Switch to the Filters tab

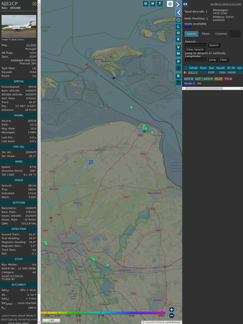pyautogui.click(x=206, y=34)
